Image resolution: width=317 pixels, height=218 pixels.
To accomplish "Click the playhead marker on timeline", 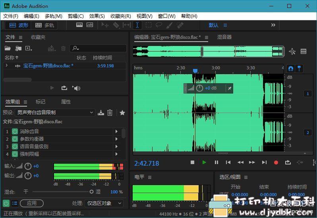I will coord(195,71).
